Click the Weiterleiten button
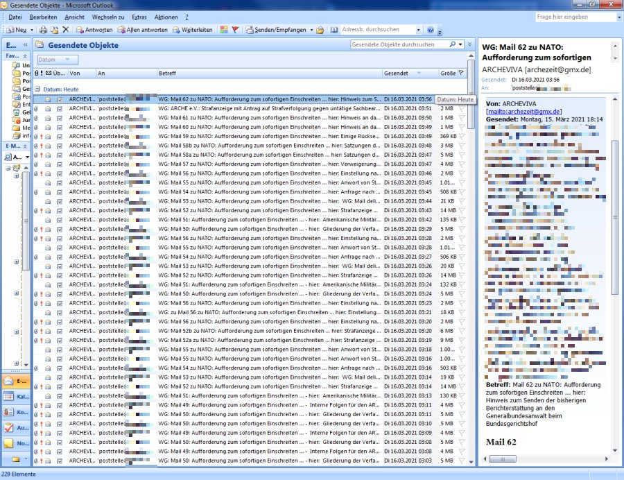 click(193, 30)
